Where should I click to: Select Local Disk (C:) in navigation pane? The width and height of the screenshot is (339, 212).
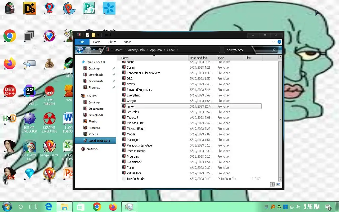pyautogui.click(x=95, y=141)
